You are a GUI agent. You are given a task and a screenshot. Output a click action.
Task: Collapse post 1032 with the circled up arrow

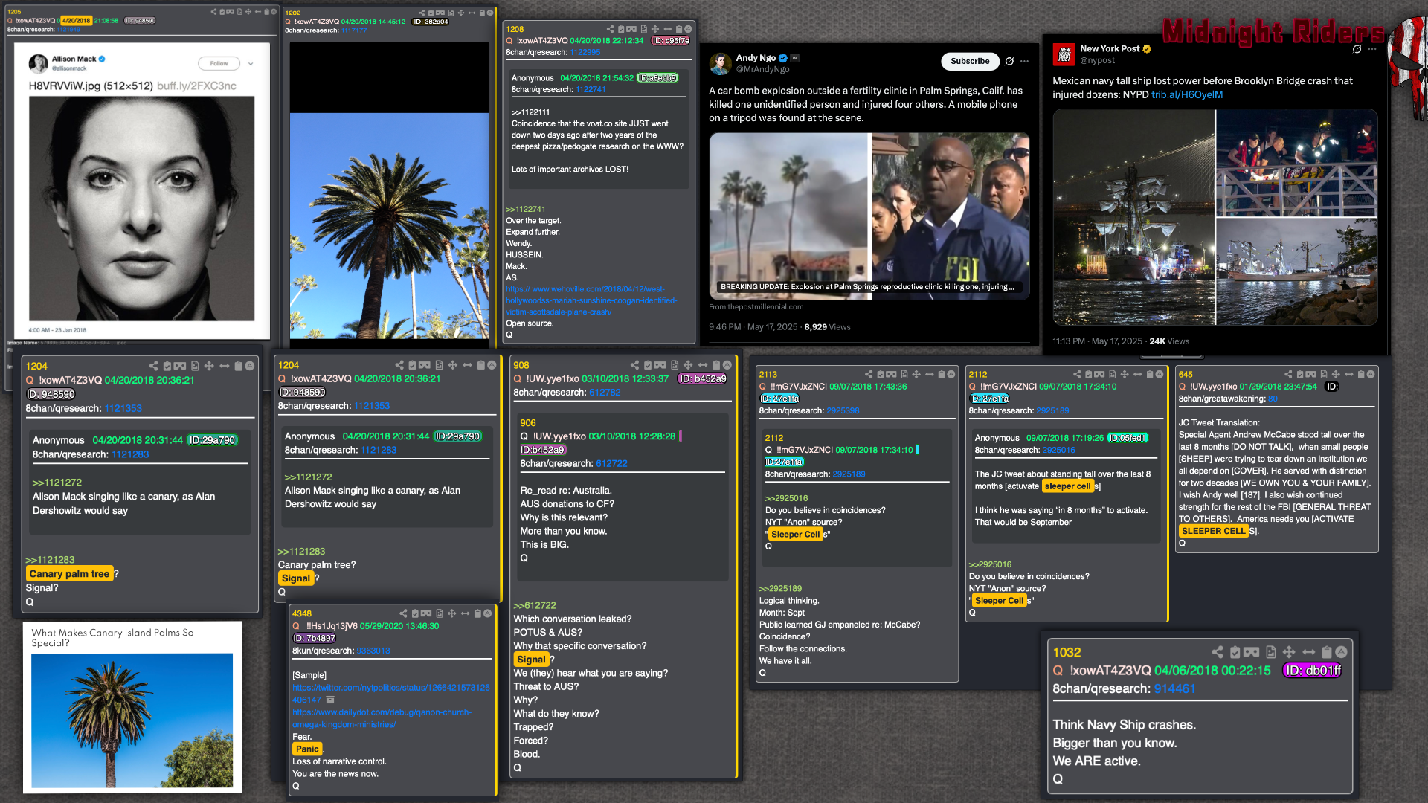(x=1341, y=652)
